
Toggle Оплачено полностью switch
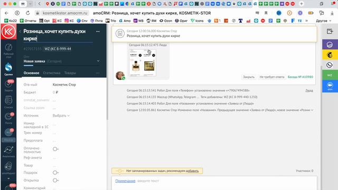tap(55, 149)
